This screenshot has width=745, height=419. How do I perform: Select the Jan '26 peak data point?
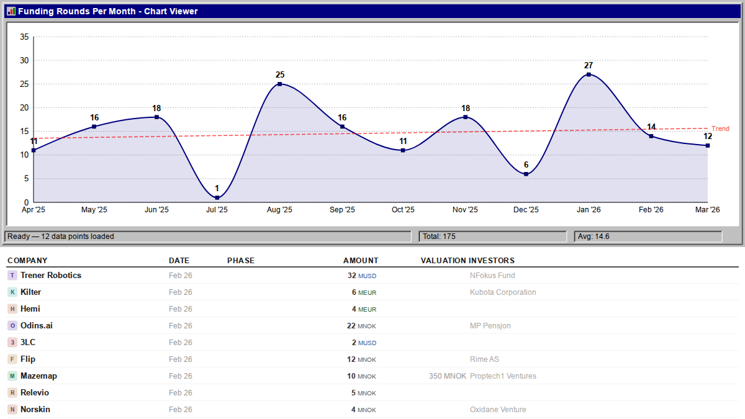tap(589, 74)
